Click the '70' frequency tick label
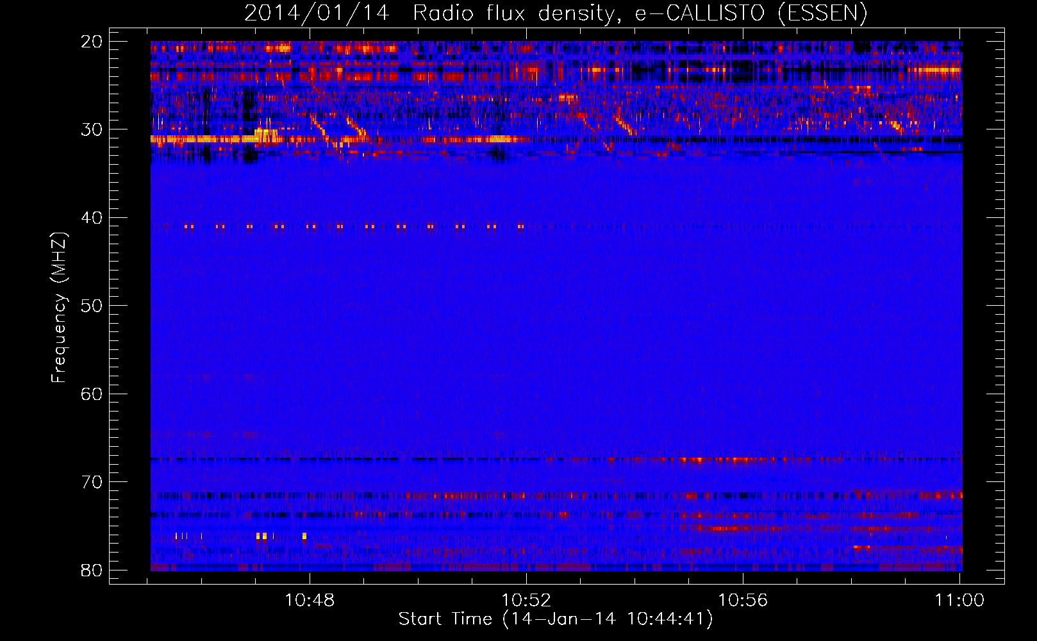 point(92,482)
